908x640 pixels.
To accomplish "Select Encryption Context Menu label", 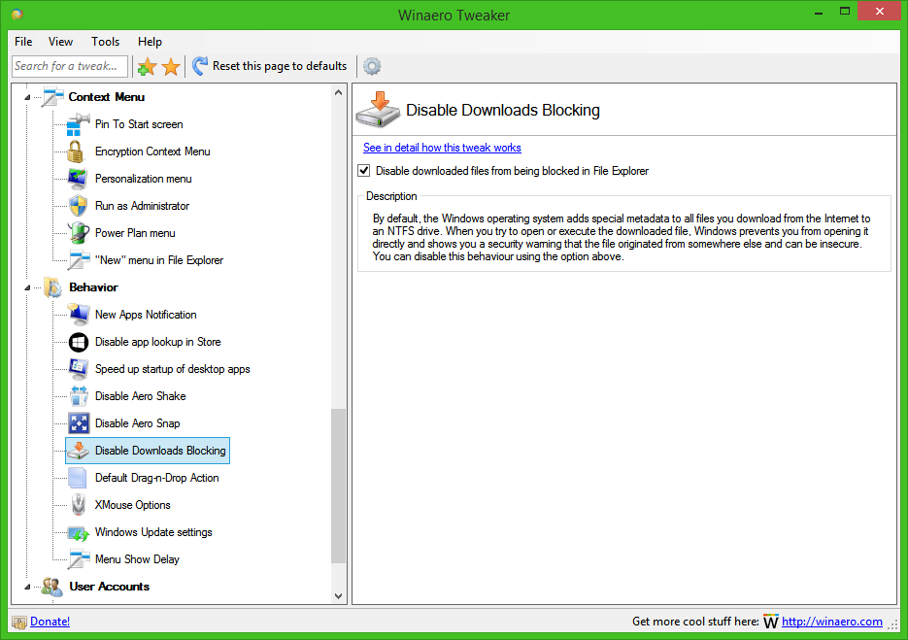I will pos(152,152).
